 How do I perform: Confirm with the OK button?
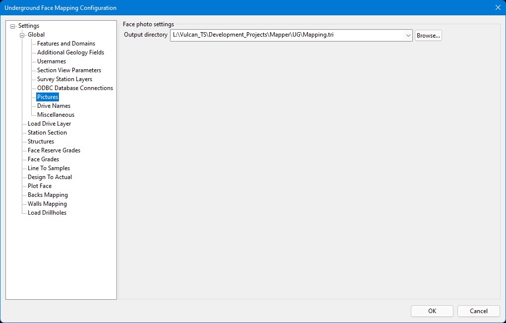pyautogui.click(x=432, y=311)
